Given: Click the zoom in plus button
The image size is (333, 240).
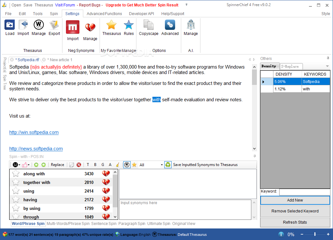Looking at the screenshot, I should point(328,234).
